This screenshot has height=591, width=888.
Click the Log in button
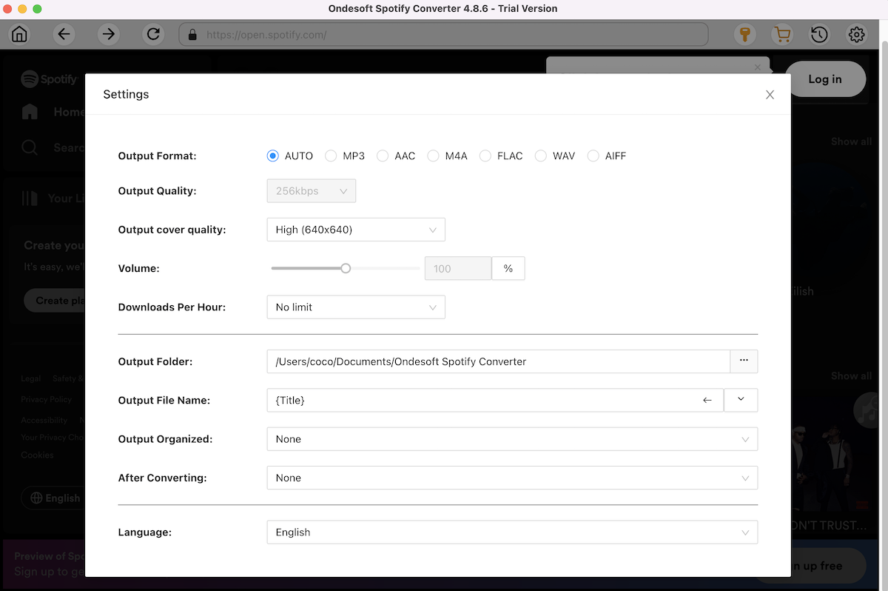824,79
